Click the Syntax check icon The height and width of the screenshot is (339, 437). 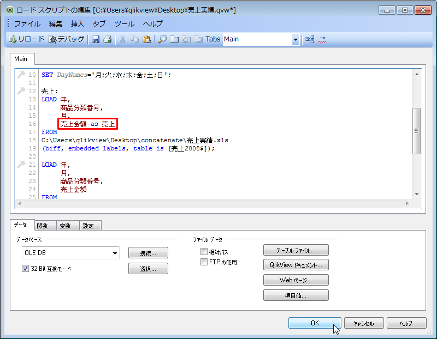[322, 39]
